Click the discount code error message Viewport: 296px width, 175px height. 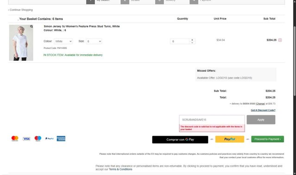tap(212, 128)
